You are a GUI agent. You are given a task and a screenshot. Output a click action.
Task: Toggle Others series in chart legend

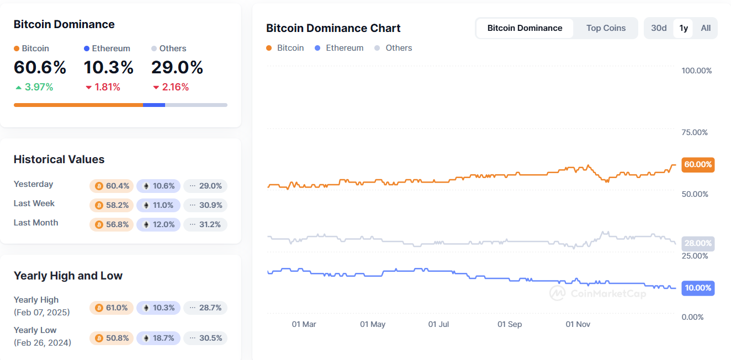[x=393, y=48]
